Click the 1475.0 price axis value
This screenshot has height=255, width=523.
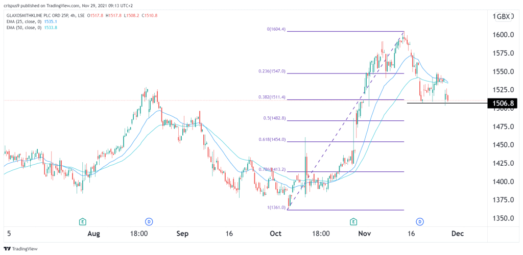502,126
